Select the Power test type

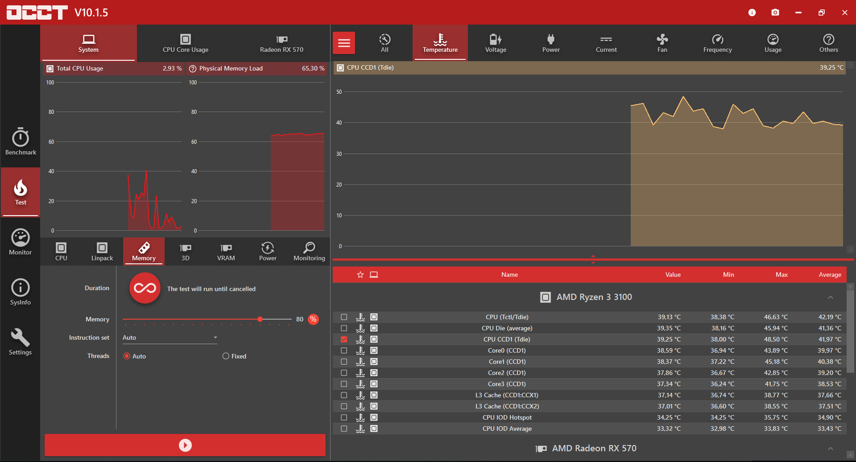[268, 251]
